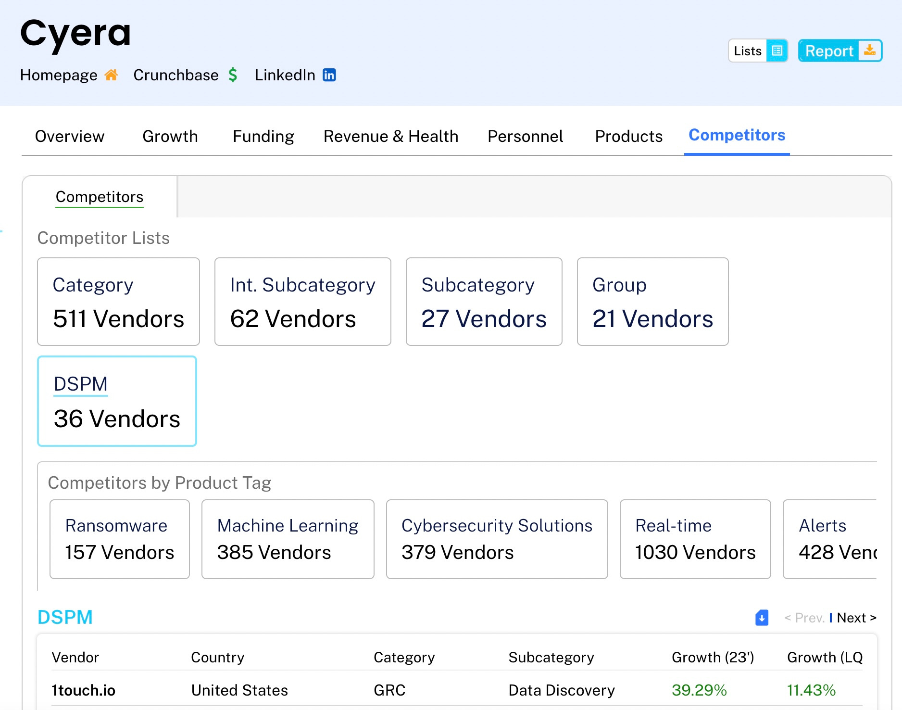
Task: Download the DSPM table via blue icon
Action: coord(762,618)
